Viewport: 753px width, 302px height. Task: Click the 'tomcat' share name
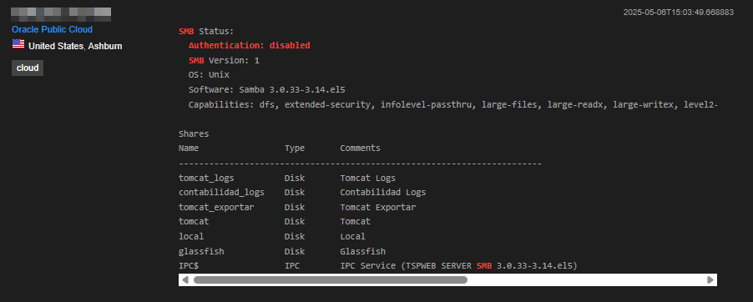point(194,222)
